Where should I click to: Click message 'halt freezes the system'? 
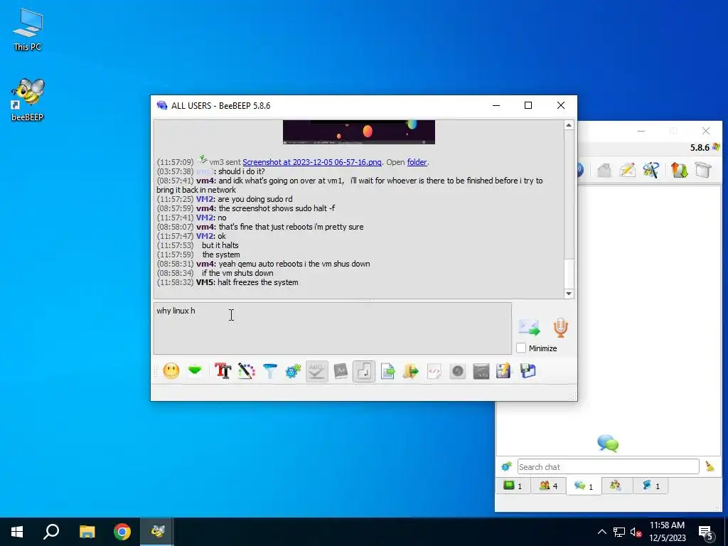[257, 282]
